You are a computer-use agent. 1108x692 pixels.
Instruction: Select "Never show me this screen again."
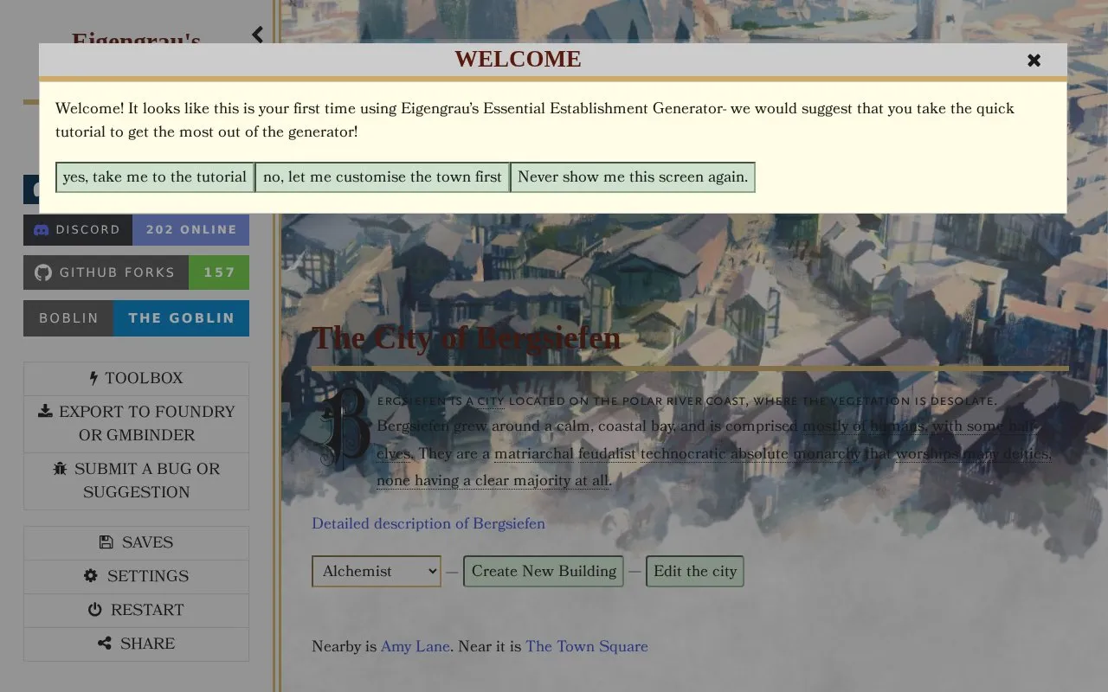(633, 177)
